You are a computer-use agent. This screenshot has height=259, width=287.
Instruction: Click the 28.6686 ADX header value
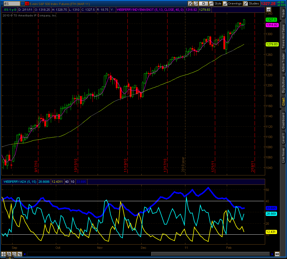tap(44, 182)
